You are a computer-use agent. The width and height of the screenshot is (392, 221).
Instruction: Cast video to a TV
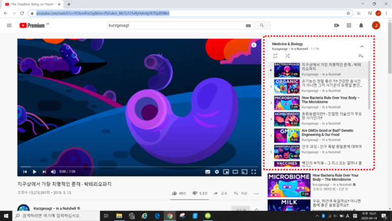coord(244,172)
